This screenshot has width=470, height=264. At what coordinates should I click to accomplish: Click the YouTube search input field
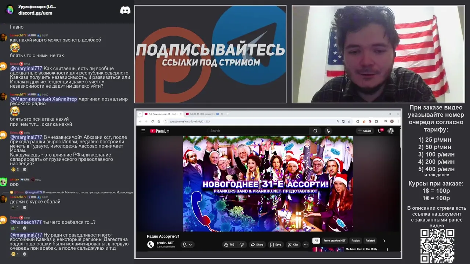coord(258,131)
